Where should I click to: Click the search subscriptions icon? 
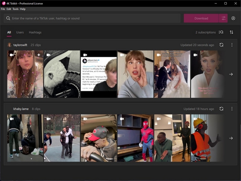221,32
